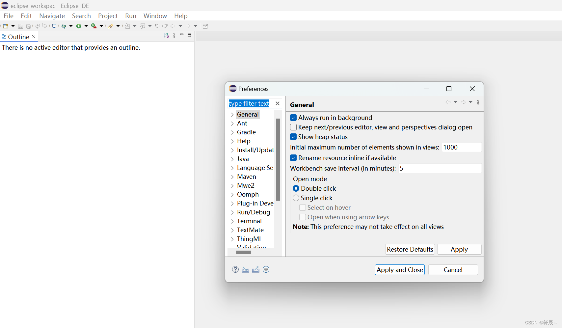The height and width of the screenshot is (328, 562).
Task: Start debugging with the bug icon
Action: [64, 26]
